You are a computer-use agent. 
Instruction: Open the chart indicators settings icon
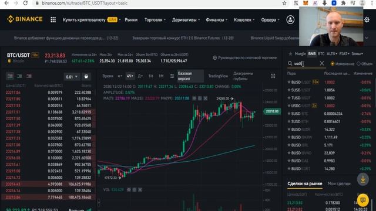tap(172, 76)
